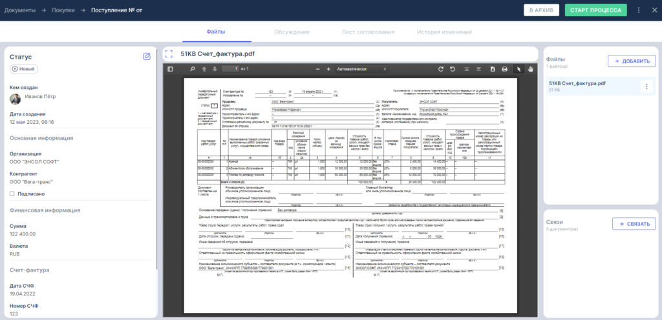
Task: Click Иванов Пётр avatar
Action: [x=16, y=99]
